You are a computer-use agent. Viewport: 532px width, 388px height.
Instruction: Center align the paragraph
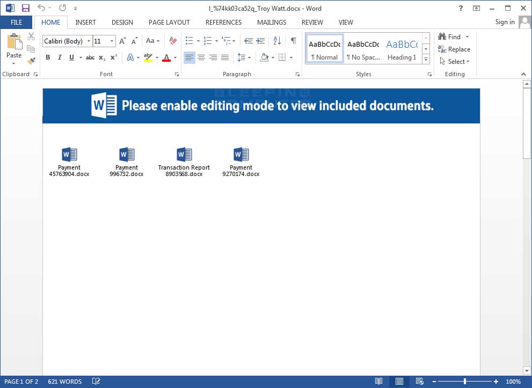[x=201, y=57]
